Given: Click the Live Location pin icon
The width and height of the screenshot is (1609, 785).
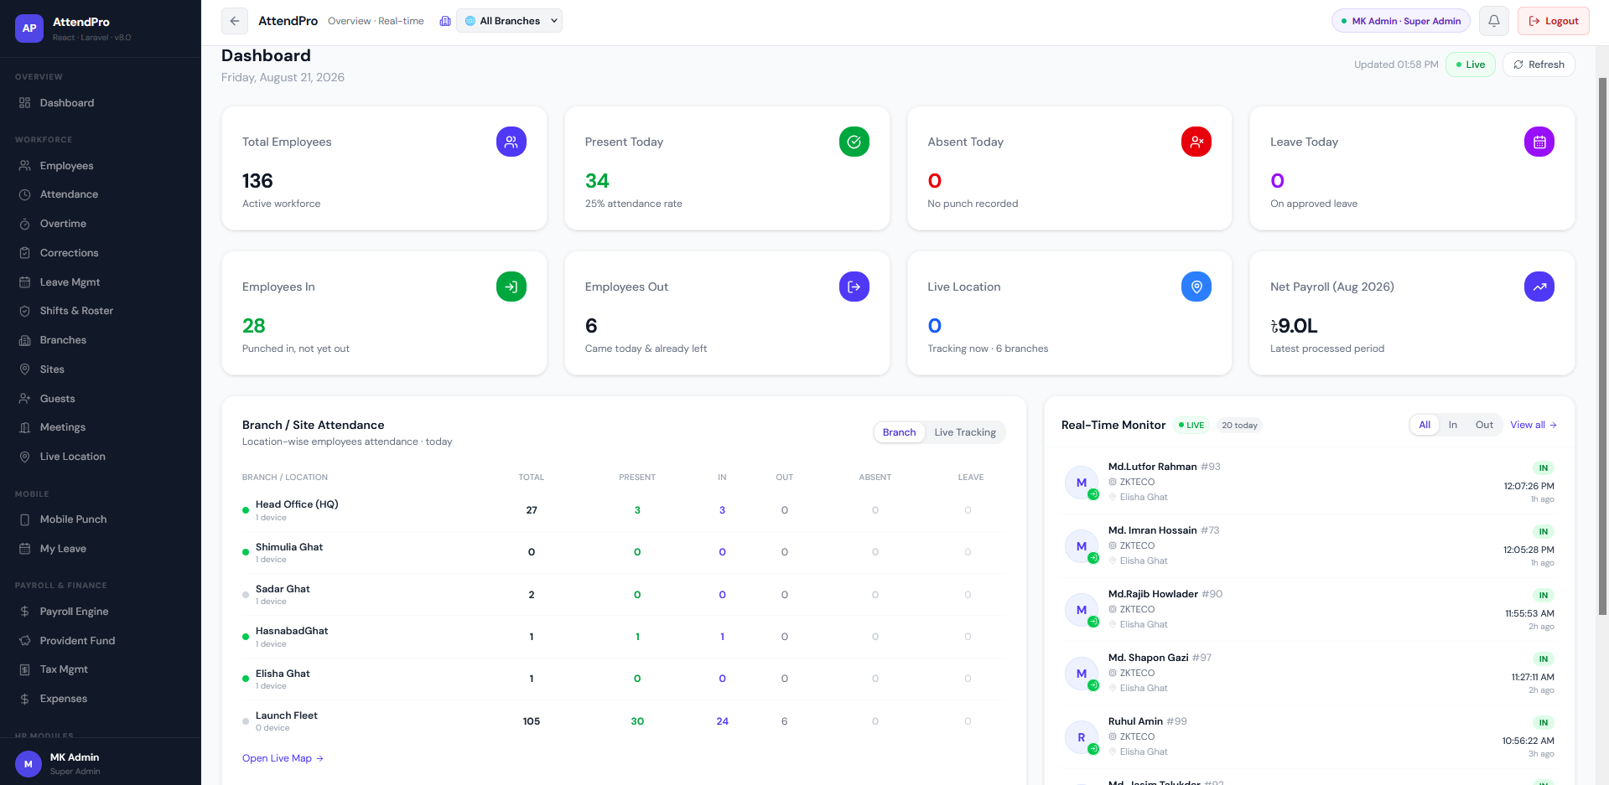Looking at the screenshot, I should pos(1196,287).
